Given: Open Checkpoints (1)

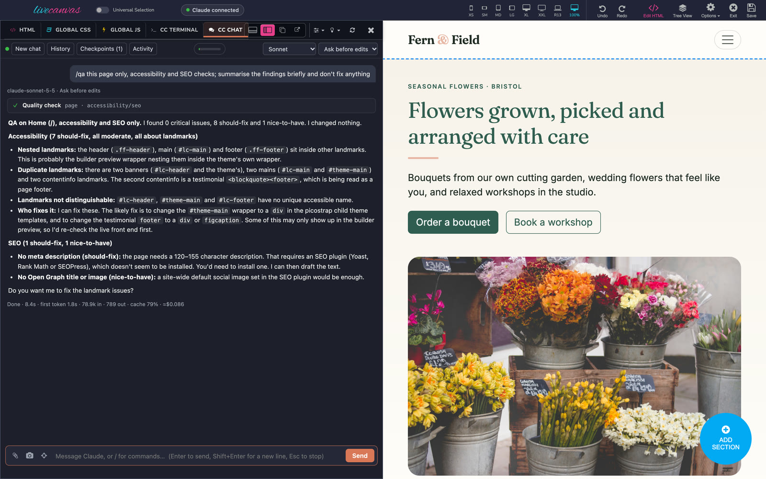Looking at the screenshot, I should [101, 49].
